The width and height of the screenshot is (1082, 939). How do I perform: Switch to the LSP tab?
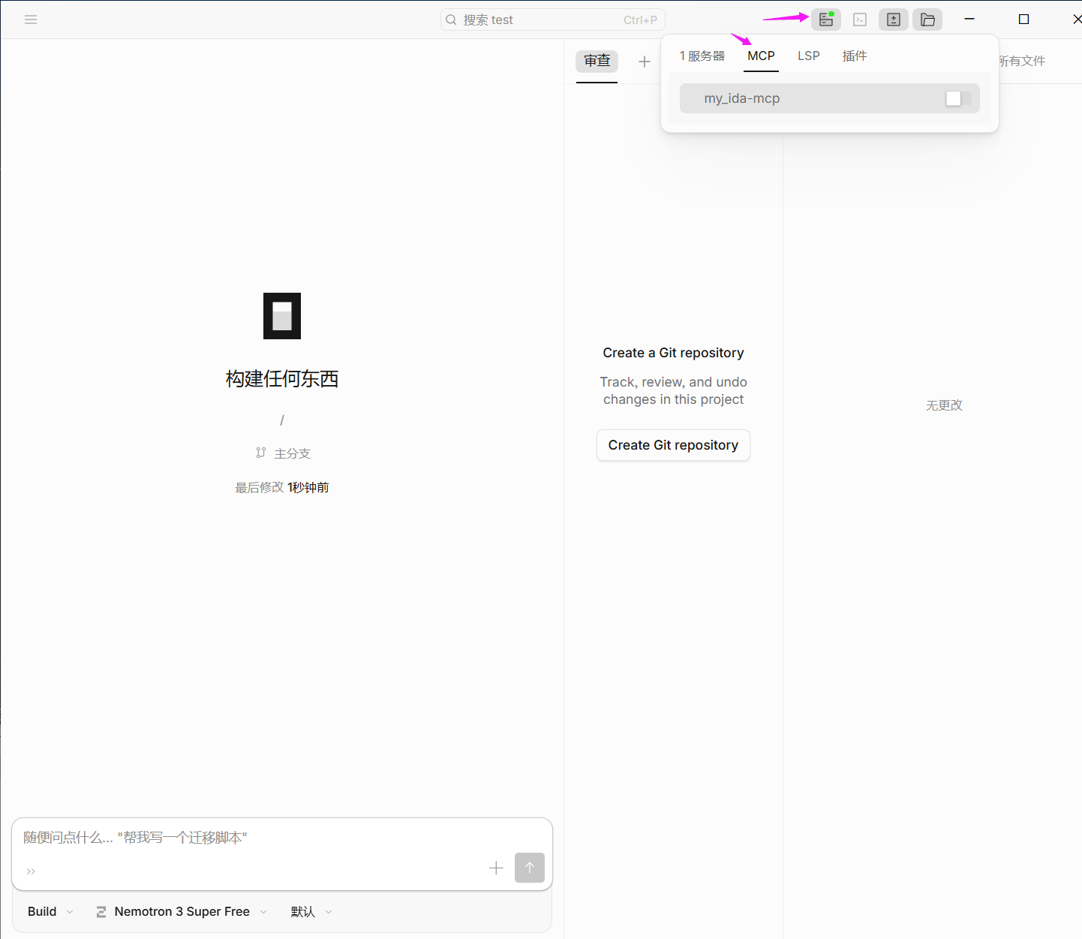tap(808, 56)
